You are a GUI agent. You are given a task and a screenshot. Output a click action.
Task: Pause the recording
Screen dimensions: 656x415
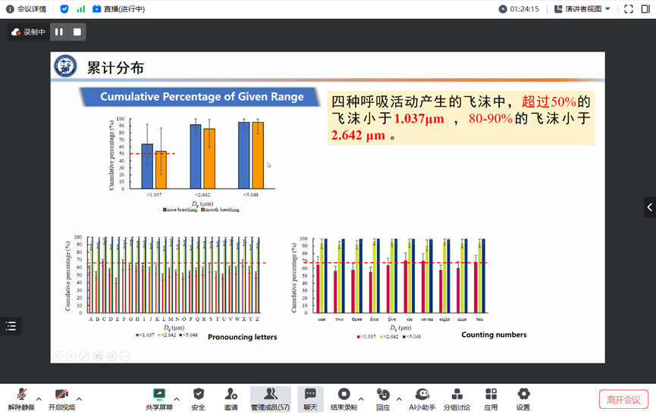point(59,32)
